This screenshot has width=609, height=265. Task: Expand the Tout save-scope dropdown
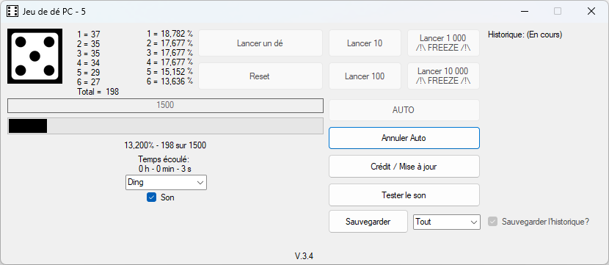tap(447, 222)
